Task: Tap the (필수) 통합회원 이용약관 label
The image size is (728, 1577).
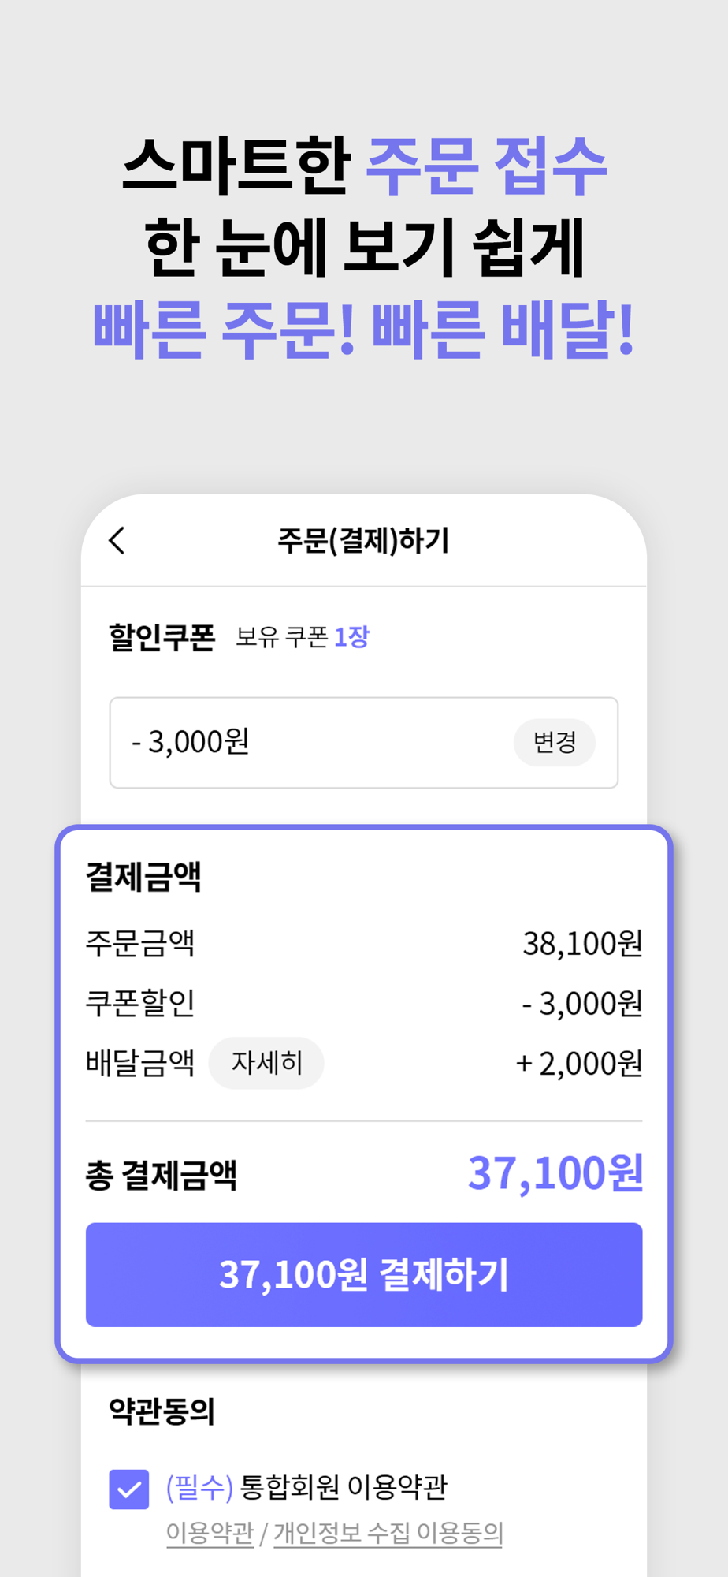Action: 306,1487
